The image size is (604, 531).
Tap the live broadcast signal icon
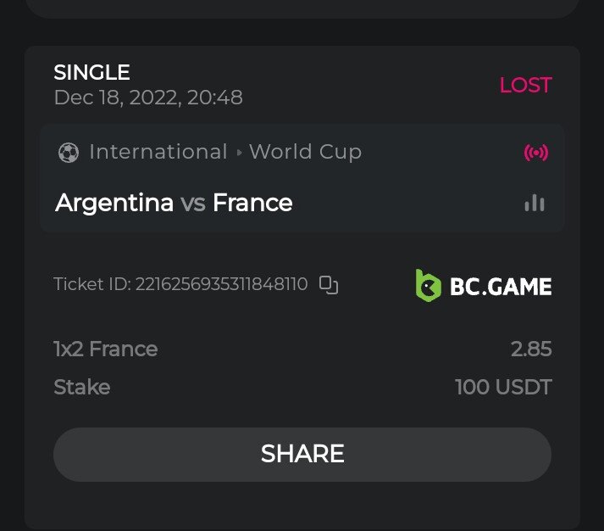pos(536,153)
